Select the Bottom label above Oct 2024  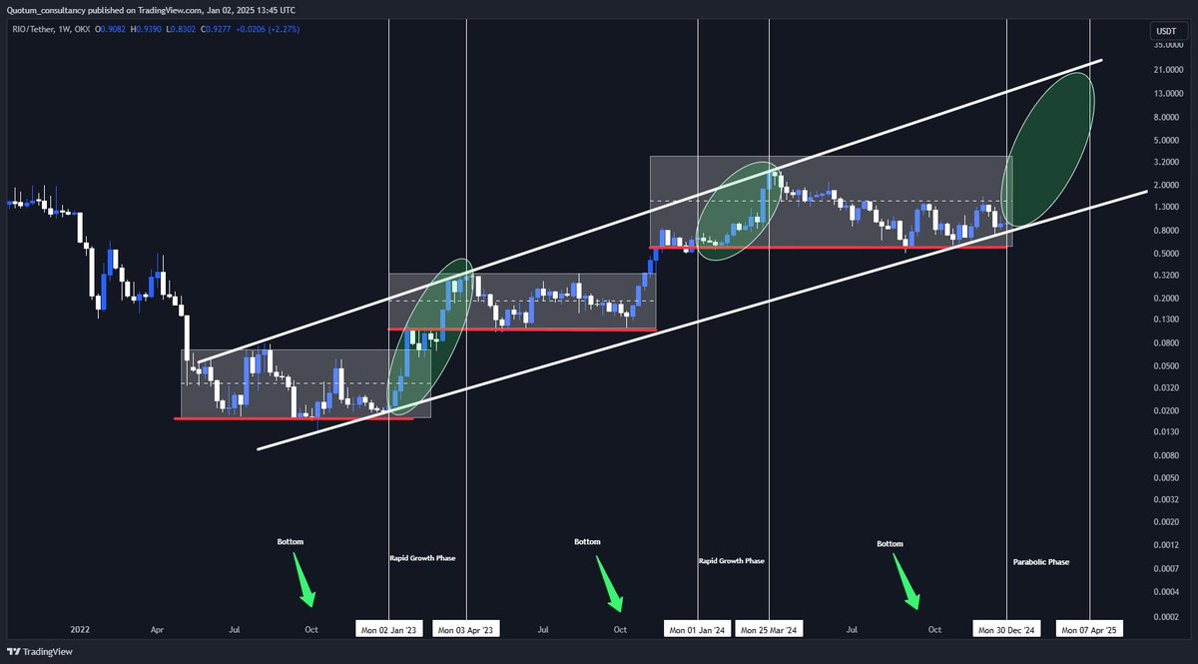click(890, 544)
